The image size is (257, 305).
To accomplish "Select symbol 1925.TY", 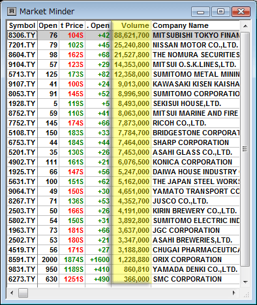I will coord(22,172).
